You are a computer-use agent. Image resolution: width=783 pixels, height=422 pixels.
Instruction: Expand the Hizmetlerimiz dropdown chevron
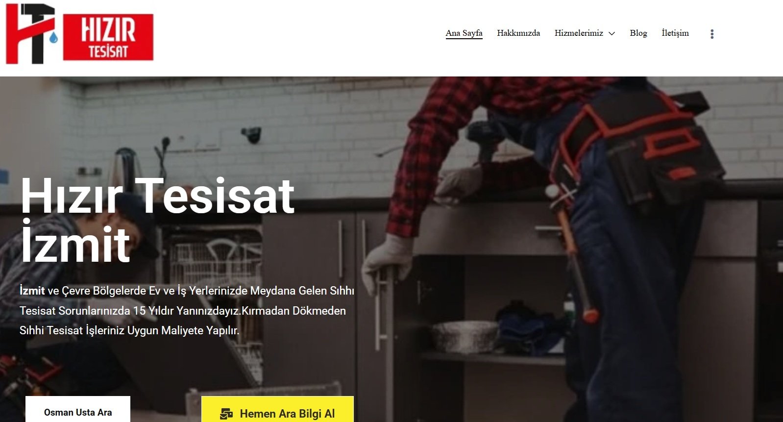[612, 33]
